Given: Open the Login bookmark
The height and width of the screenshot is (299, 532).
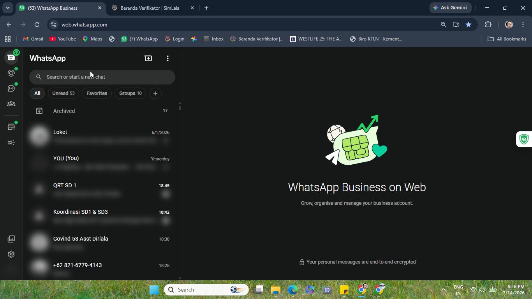Looking at the screenshot, I should pos(174,39).
